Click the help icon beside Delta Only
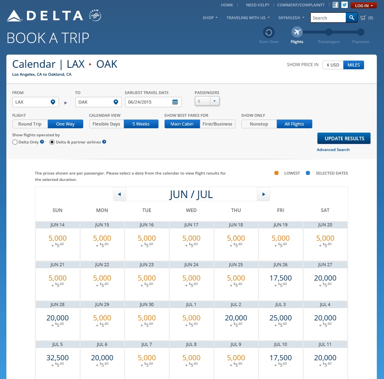 pos(42,142)
